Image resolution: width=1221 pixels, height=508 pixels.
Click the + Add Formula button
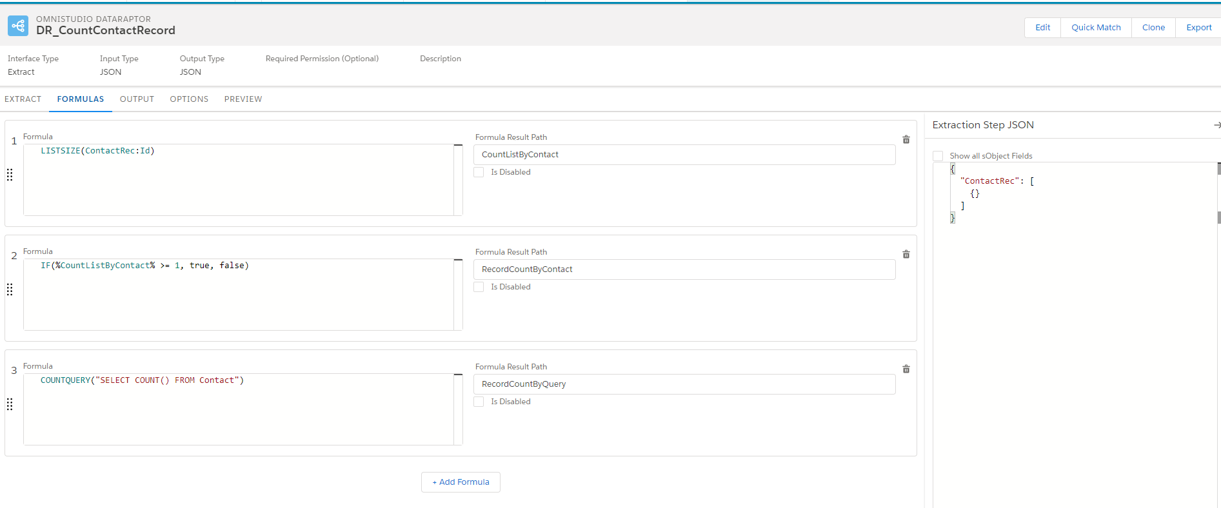click(x=461, y=482)
